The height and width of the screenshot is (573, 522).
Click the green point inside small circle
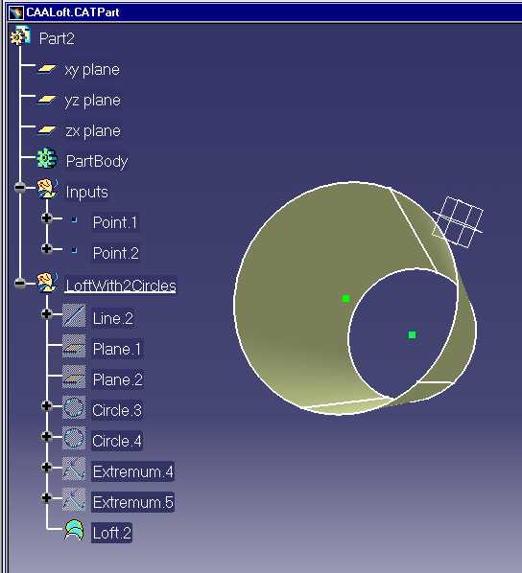(x=412, y=334)
